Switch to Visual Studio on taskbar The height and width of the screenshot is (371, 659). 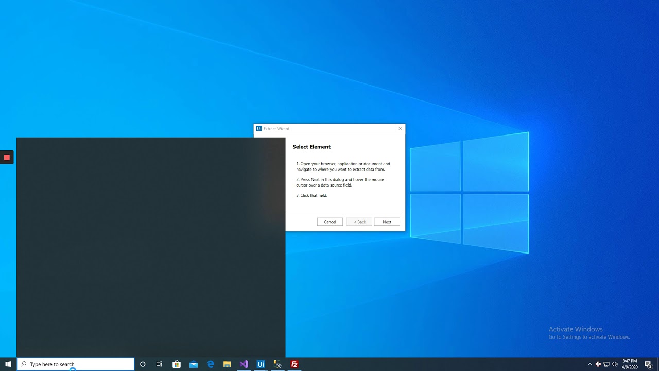(x=244, y=364)
